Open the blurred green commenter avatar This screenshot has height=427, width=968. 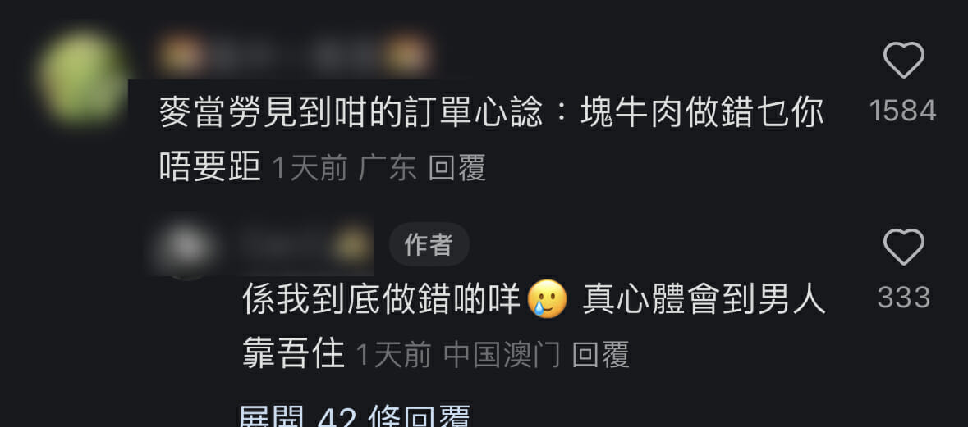(82, 78)
